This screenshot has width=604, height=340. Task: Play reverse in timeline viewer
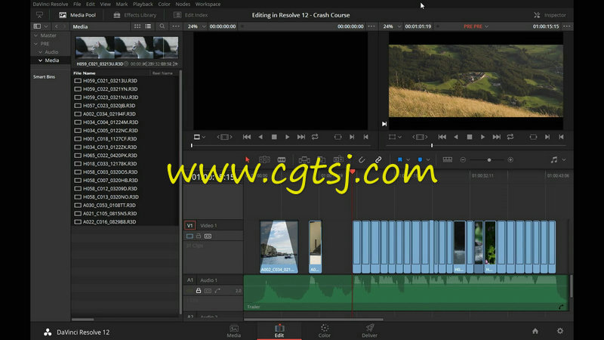click(456, 137)
